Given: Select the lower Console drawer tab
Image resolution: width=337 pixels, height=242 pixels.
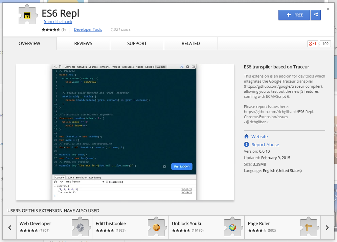Looking at the screenshot, I should point(60,178).
